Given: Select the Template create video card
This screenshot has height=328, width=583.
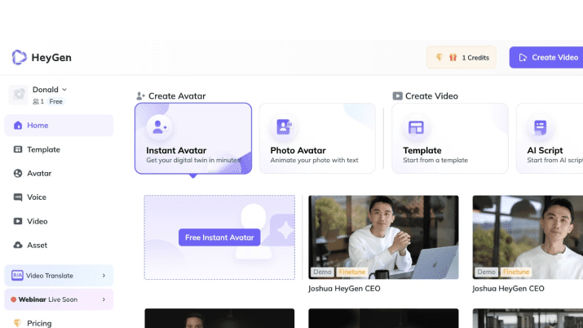Looking at the screenshot, I should (x=449, y=138).
